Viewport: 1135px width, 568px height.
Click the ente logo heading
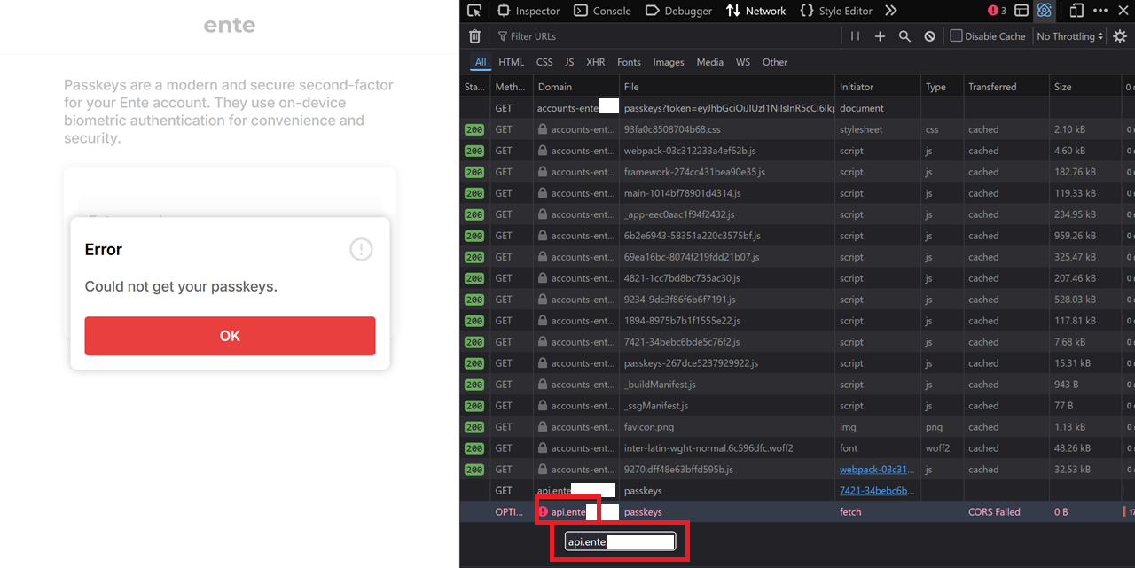coord(230,25)
